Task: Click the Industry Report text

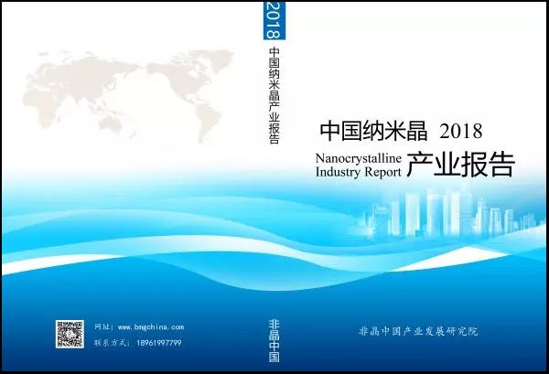Action: pos(358,171)
